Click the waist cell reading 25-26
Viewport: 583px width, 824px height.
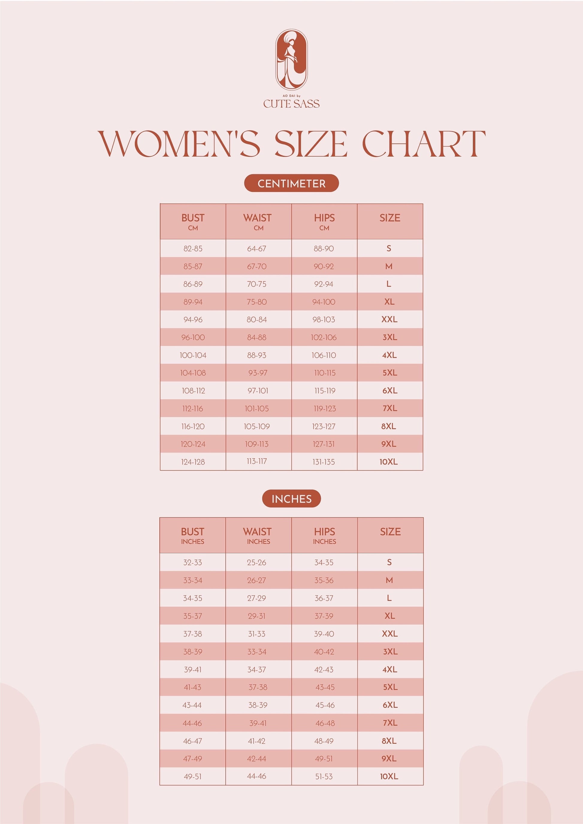[256, 563]
